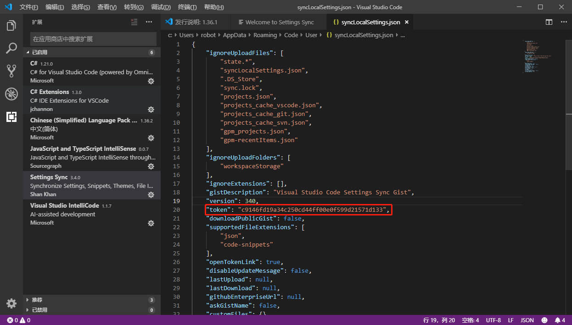The height and width of the screenshot is (325, 572).
Task: Click the JSON language mode in status bar
Action: [527, 320]
